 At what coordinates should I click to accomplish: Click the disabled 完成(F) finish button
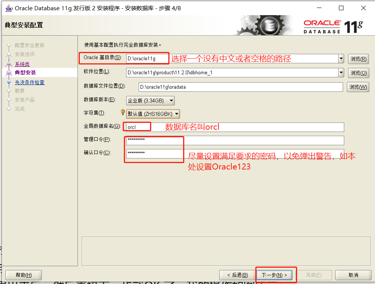pos(313,275)
